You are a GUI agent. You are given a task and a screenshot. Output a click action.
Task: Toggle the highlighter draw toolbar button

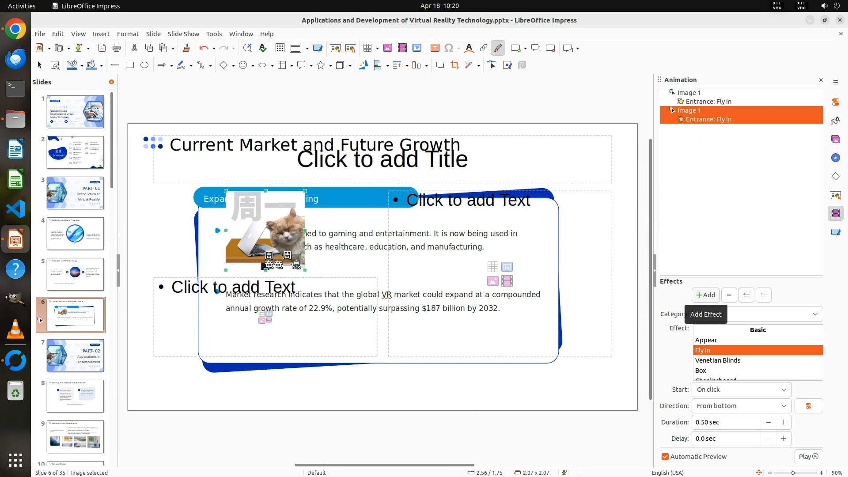coord(498,48)
